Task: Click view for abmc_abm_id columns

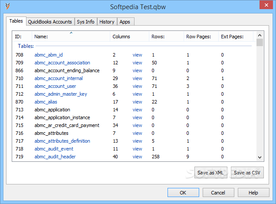Action: [137, 55]
